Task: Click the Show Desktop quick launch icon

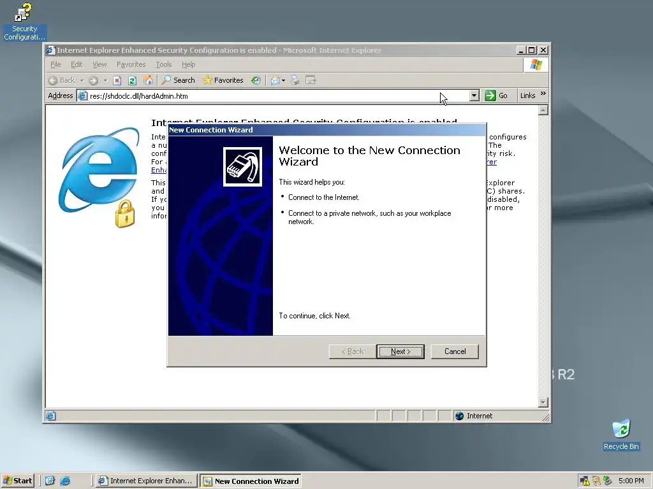Action: (x=50, y=481)
